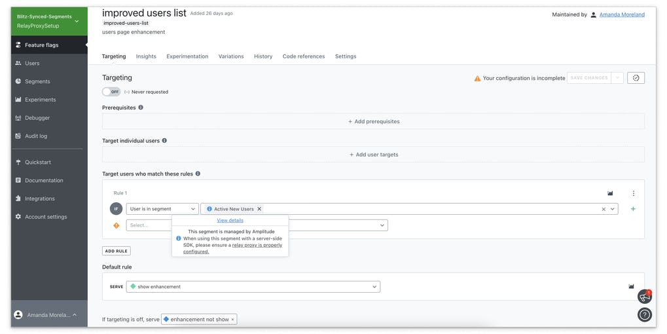Open the Rule 1 Select... variation dropdown

[257, 225]
